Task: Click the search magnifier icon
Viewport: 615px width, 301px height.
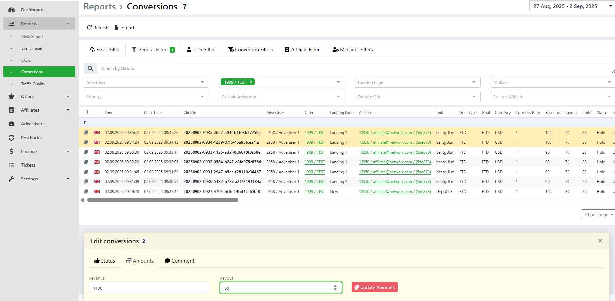Action: (90, 68)
